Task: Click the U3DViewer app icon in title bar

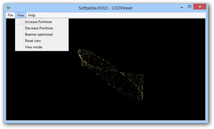Action: click(9, 8)
